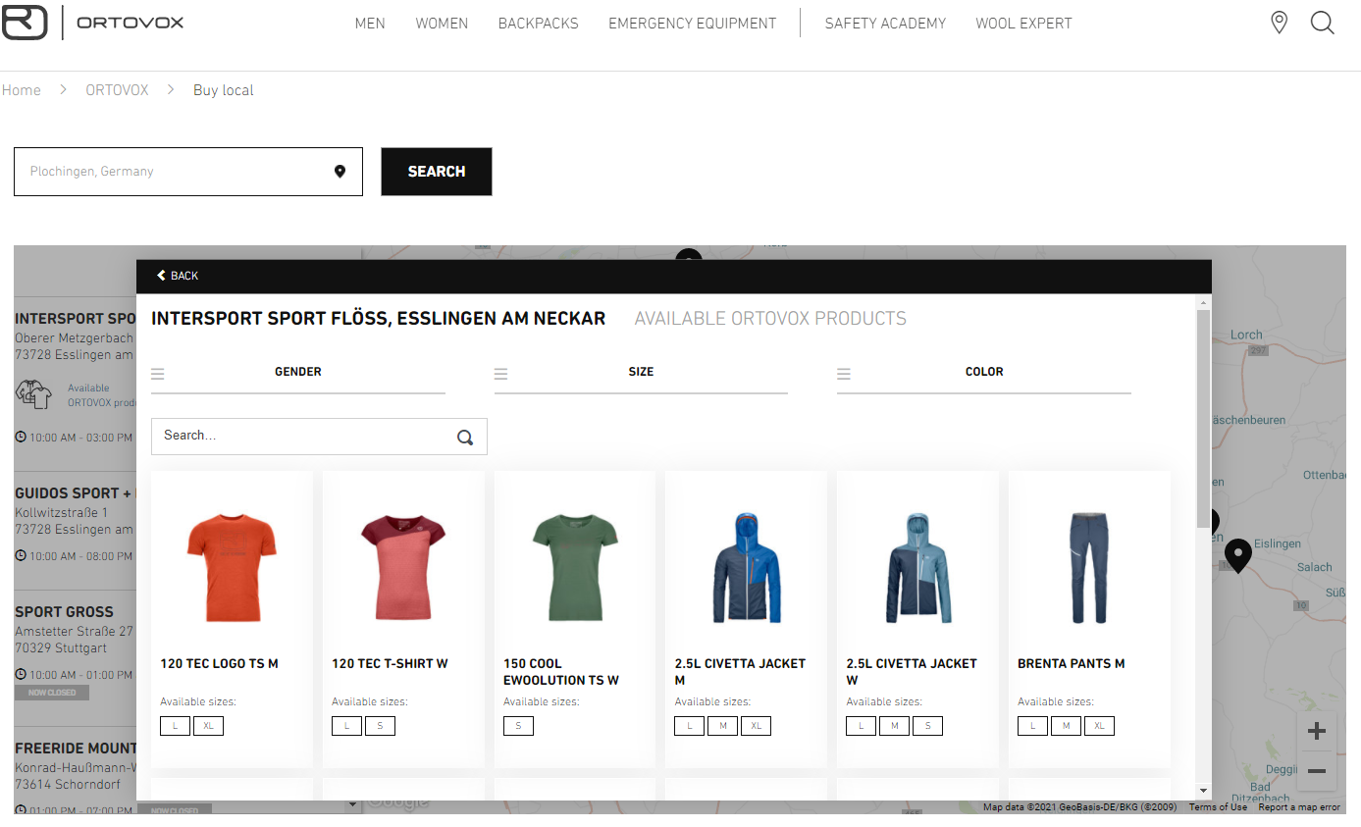
Task: Select size M for 2.5L CIVETTA JACKET M
Action: click(x=722, y=726)
